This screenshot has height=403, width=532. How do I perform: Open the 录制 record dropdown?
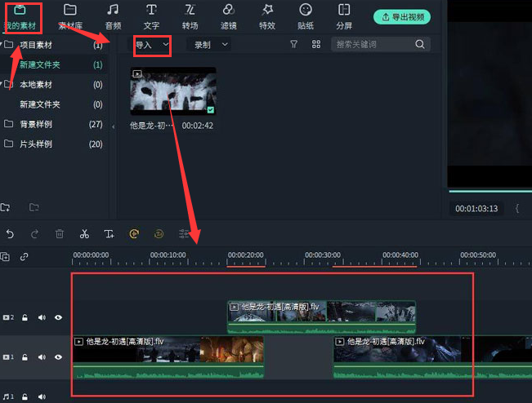point(208,44)
